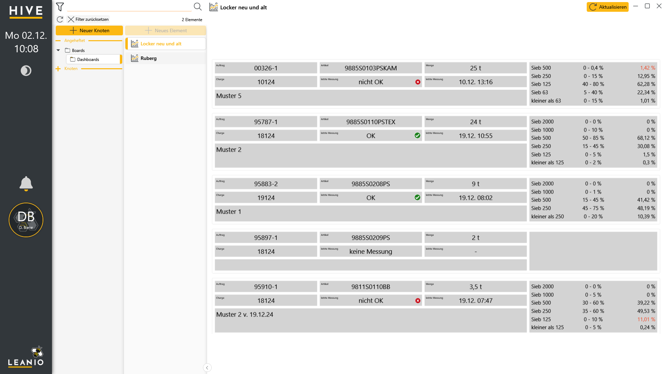This screenshot has height=374, width=665.
Task: Reset filters with Filter zurücksetzen
Action: [88, 19]
